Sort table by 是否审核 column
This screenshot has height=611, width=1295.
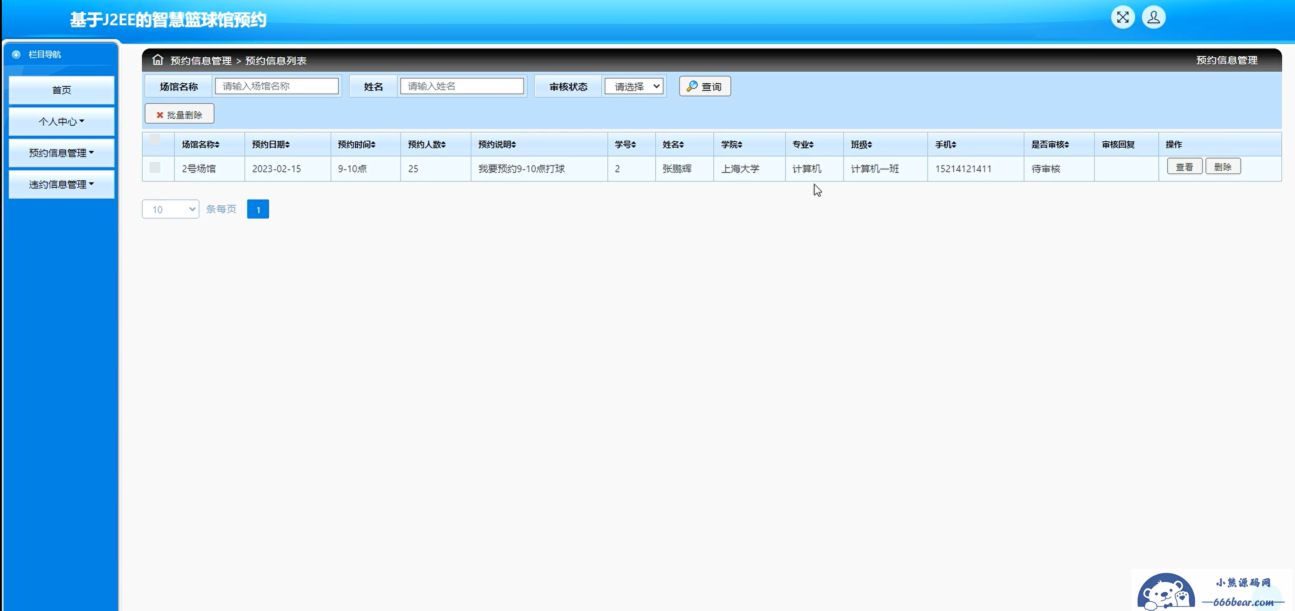pos(1050,144)
